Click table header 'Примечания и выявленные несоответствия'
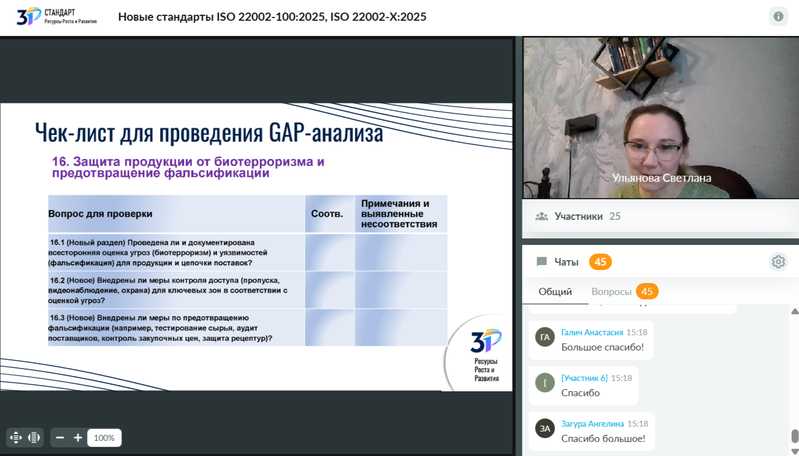 pos(399,214)
